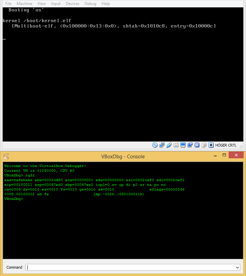Click the optical disc status icon
246x276 pixels.
pos(155,145)
